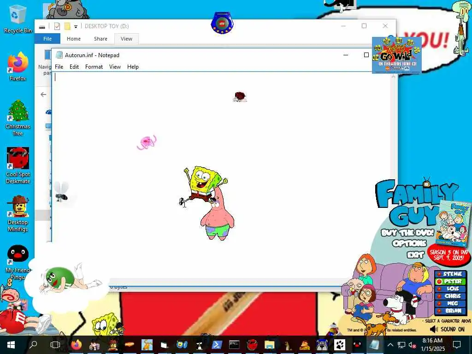Open Notepad Help menu
This screenshot has width=472, height=354.
pos(133,67)
